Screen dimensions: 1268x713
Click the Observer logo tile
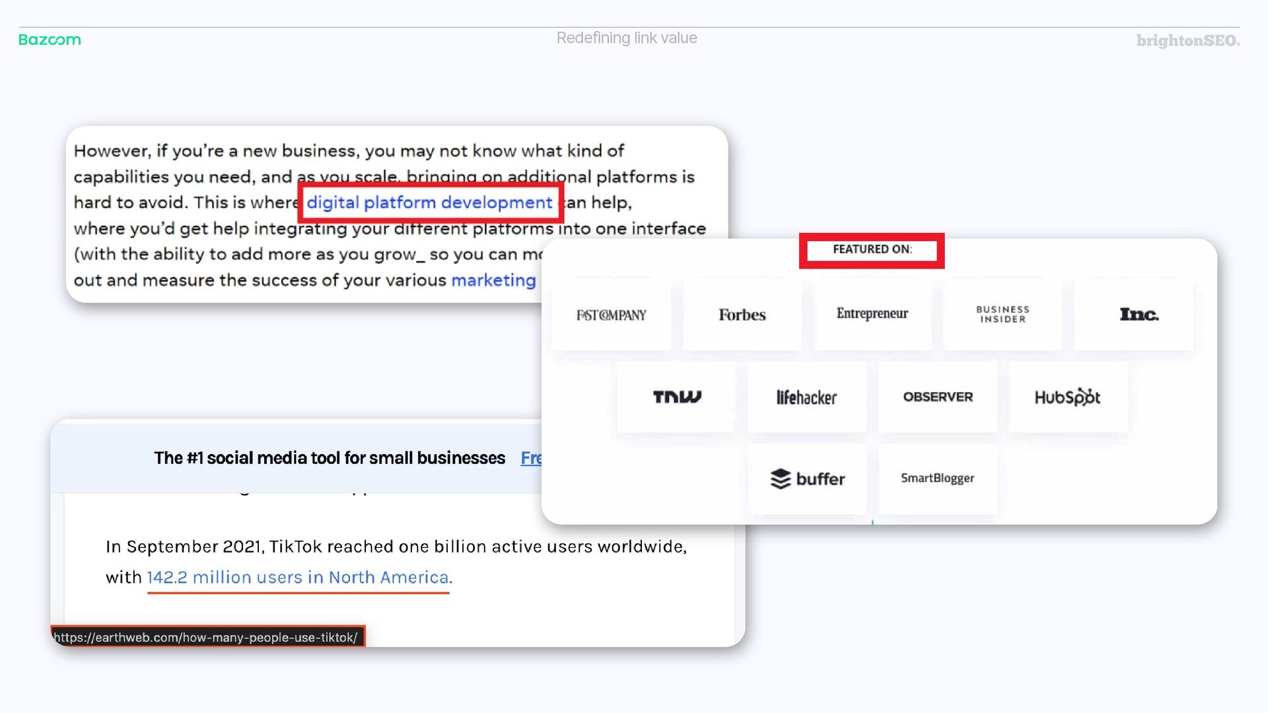click(x=937, y=397)
